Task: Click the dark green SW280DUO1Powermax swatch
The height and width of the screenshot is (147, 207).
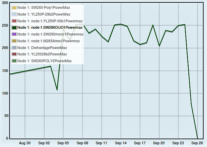Action: click(14, 28)
